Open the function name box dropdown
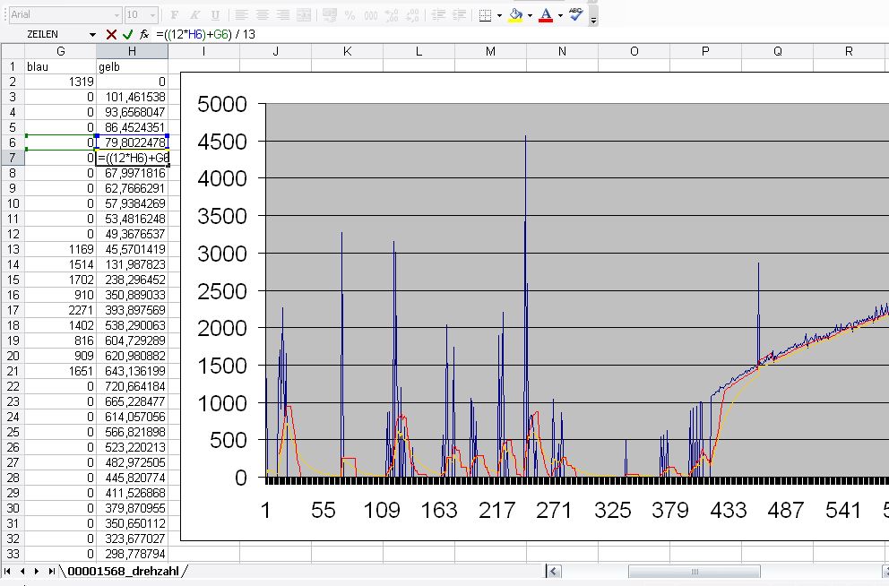Viewport: 889px width, 586px height. 92,34
